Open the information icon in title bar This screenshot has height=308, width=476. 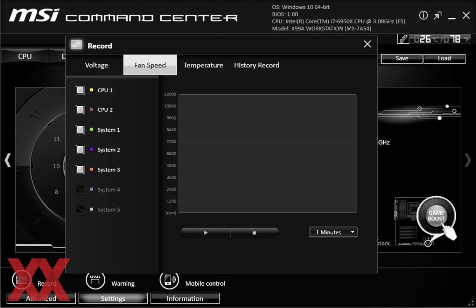point(423,15)
